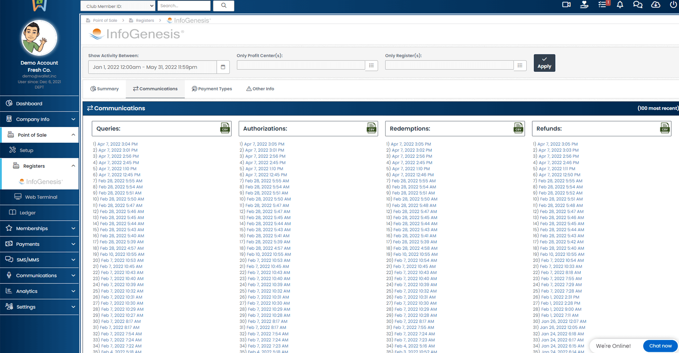Open the calendar date picker icon

click(223, 67)
